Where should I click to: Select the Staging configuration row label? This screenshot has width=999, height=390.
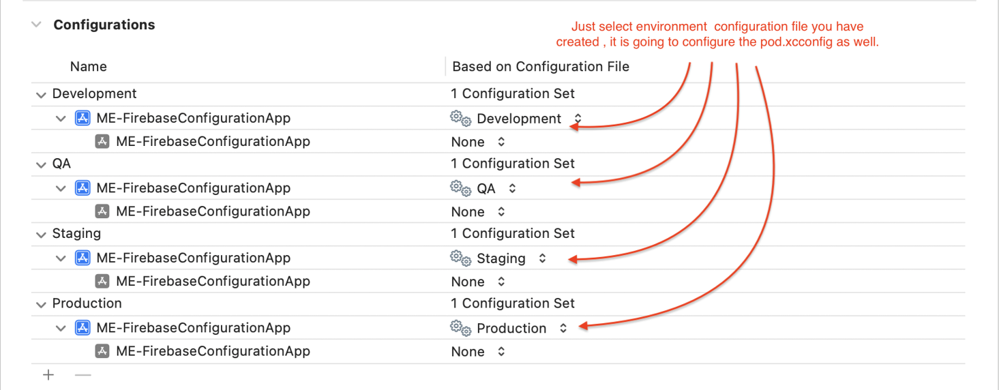pyautogui.click(x=76, y=234)
